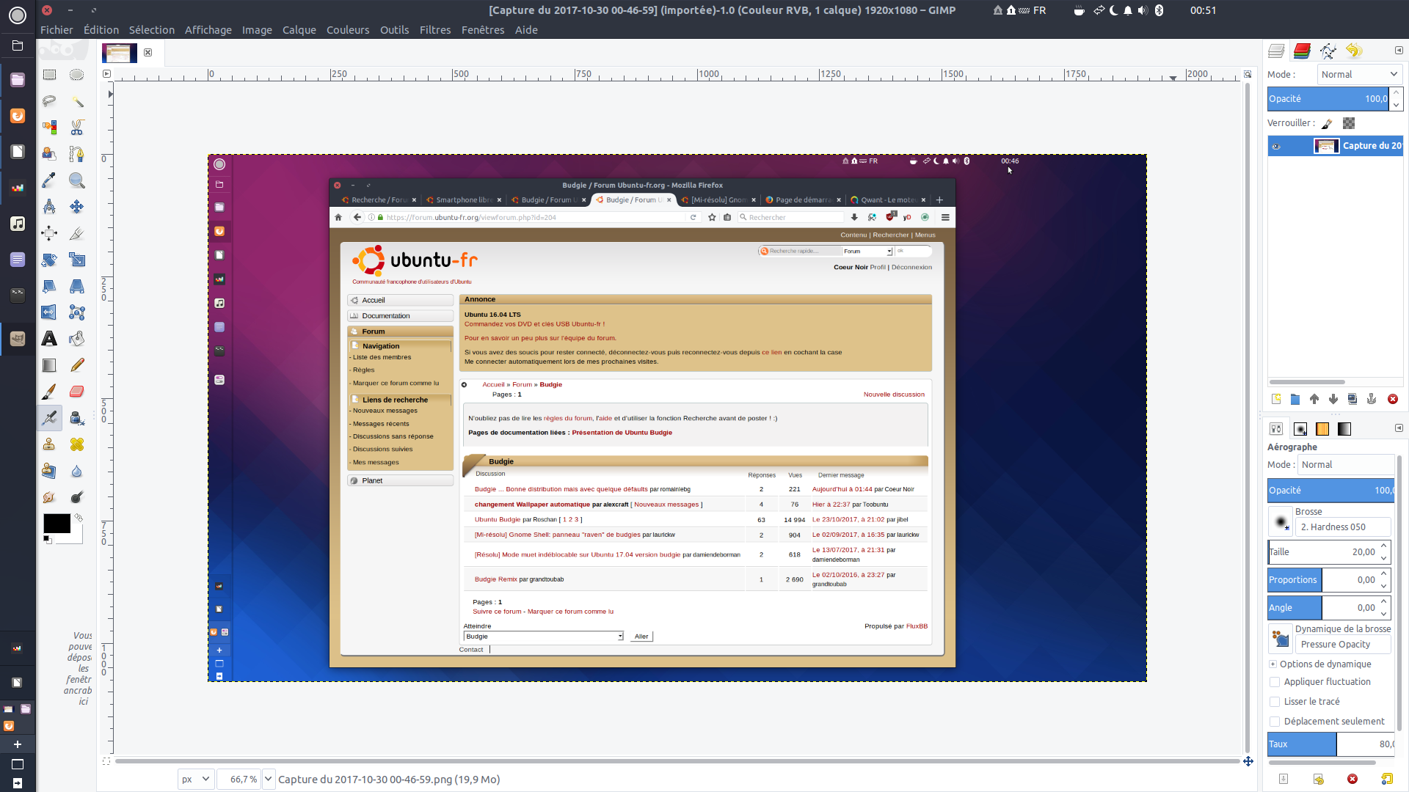The height and width of the screenshot is (792, 1409).
Task: Select the Rotate tool
Action: [x=49, y=260]
